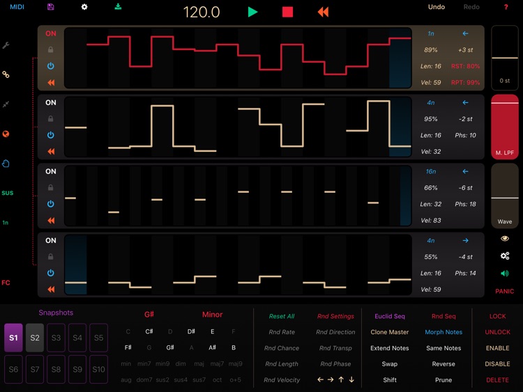Toggle the lock icon on track one
The height and width of the screenshot is (392, 523).
51,49
